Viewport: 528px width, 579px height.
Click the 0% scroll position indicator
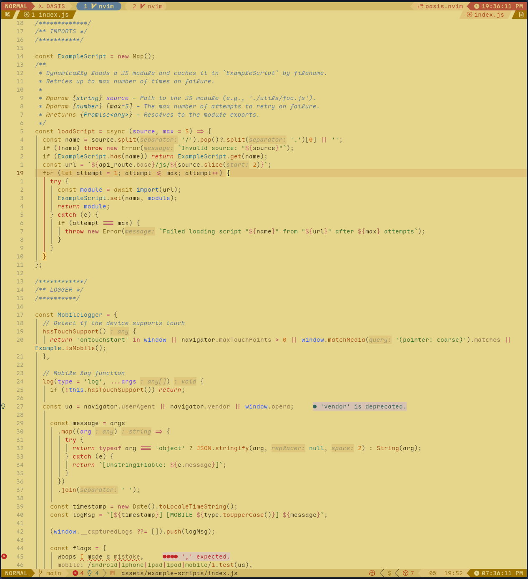click(433, 573)
